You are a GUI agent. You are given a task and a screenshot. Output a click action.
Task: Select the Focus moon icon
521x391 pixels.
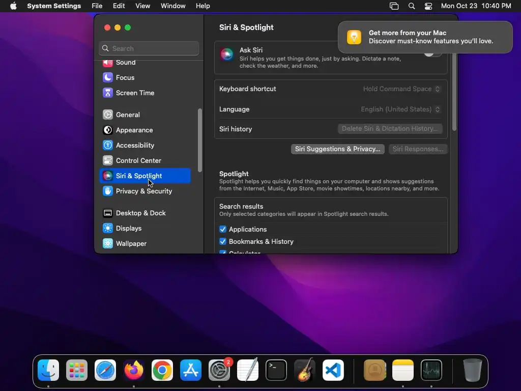(108, 77)
